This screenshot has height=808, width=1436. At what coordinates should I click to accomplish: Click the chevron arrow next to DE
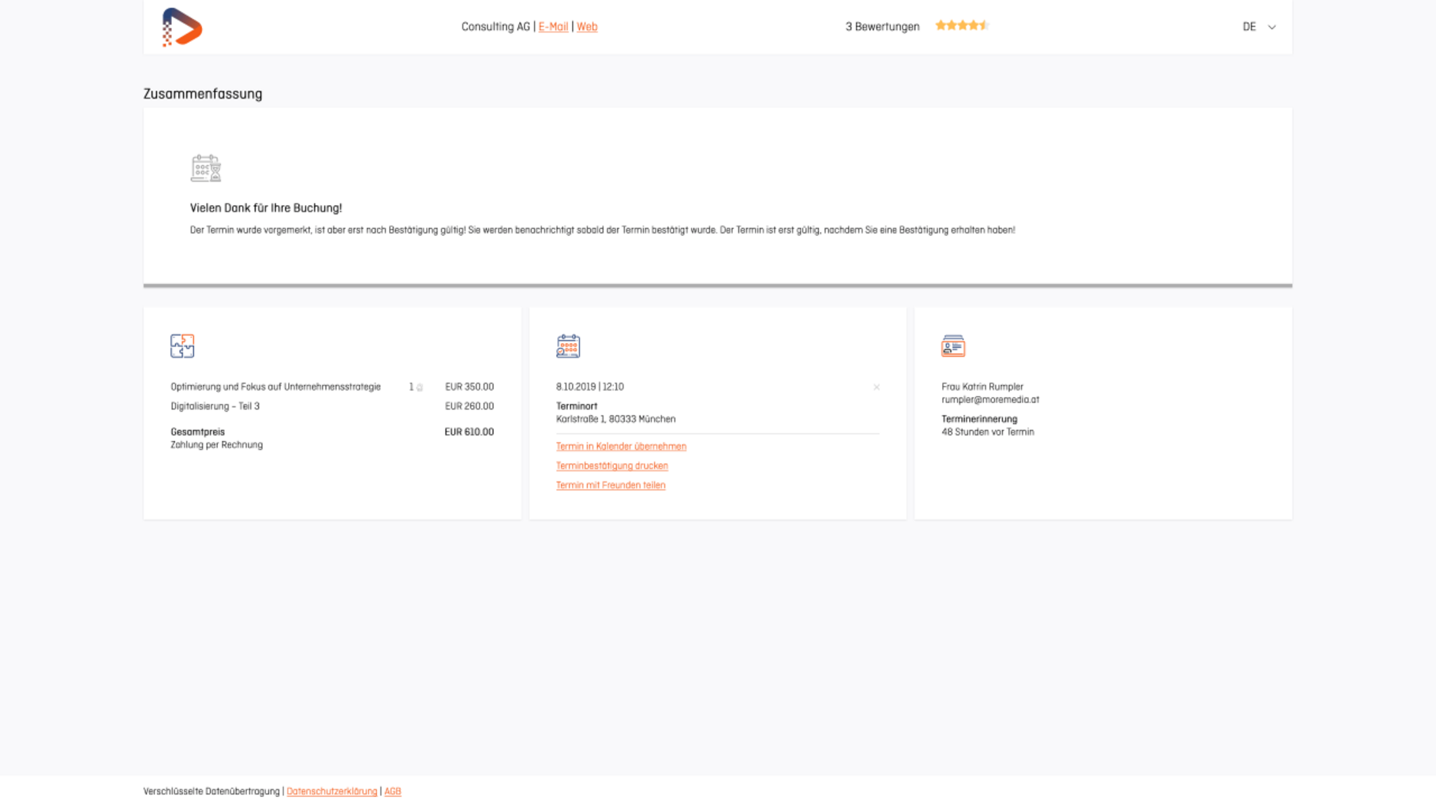[x=1272, y=27]
